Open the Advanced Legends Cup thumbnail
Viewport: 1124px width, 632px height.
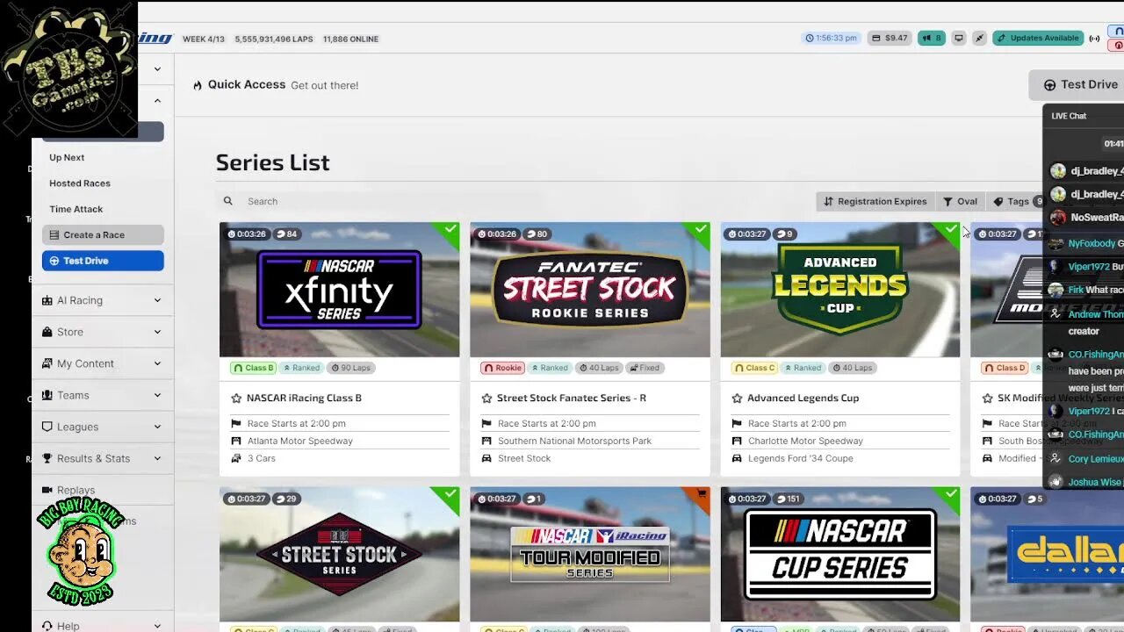(x=840, y=290)
